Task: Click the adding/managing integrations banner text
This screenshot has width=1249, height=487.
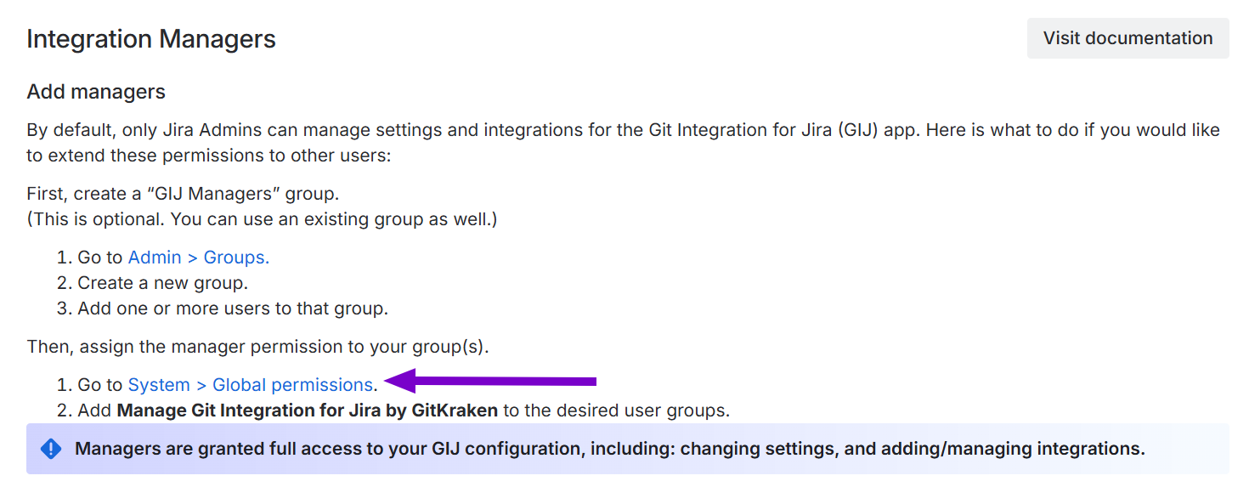Action: [x=994, y=449]
